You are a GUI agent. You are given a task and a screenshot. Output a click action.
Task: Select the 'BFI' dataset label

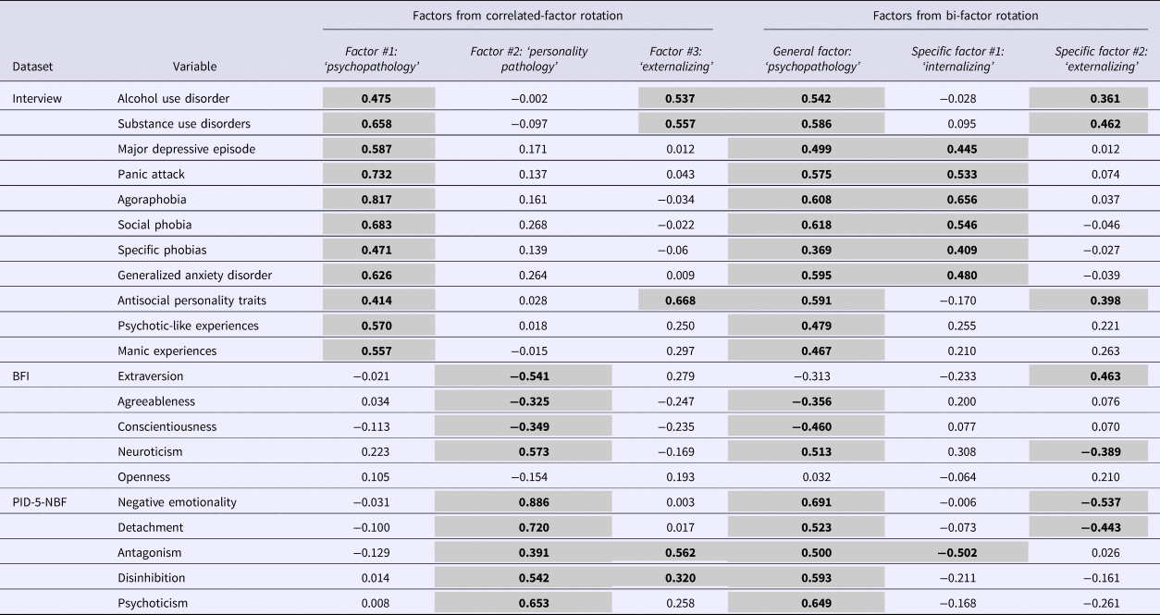click(22, 376)
